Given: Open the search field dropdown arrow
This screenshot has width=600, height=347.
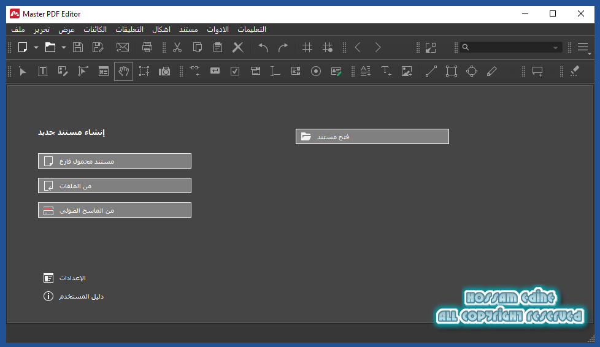Looking at the screenshot, I should pos(556,48).
